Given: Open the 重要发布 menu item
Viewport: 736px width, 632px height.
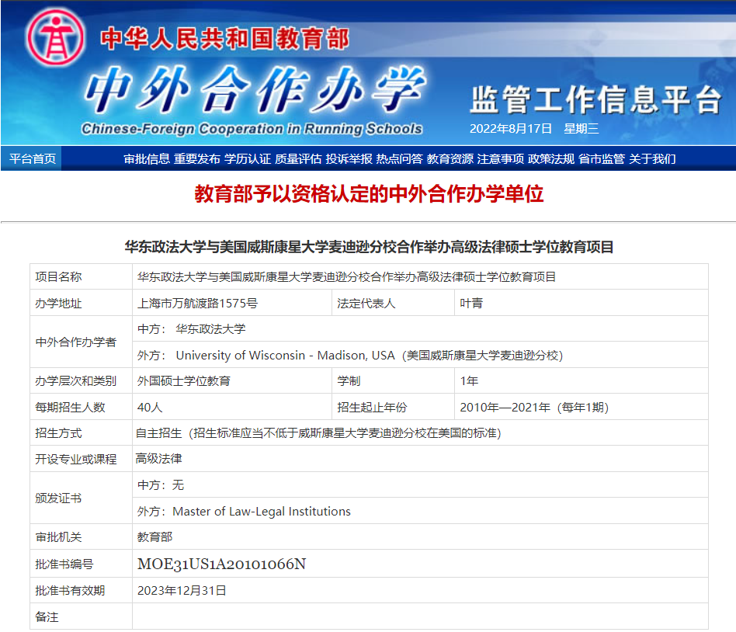Looking at the screenshot, I should [196, 158].
